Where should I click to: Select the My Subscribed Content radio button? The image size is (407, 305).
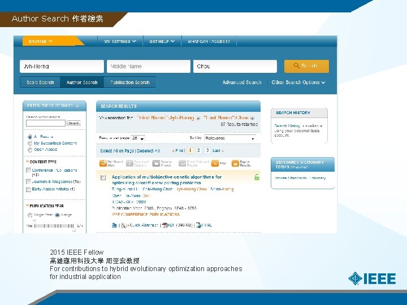pyautogui.click(x=30, y=143)
